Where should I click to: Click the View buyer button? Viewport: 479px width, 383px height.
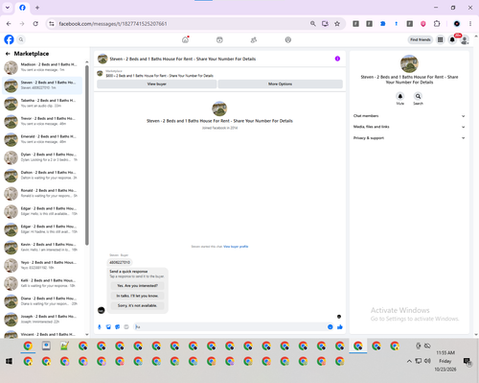click(x=157, y=84)
